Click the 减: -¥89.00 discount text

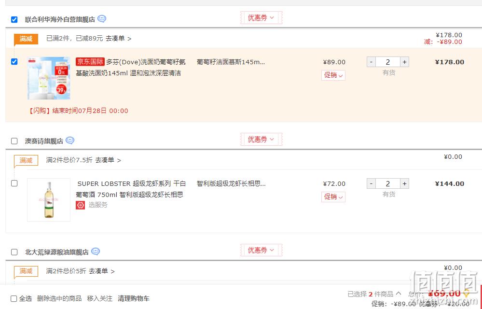(443, 42)
